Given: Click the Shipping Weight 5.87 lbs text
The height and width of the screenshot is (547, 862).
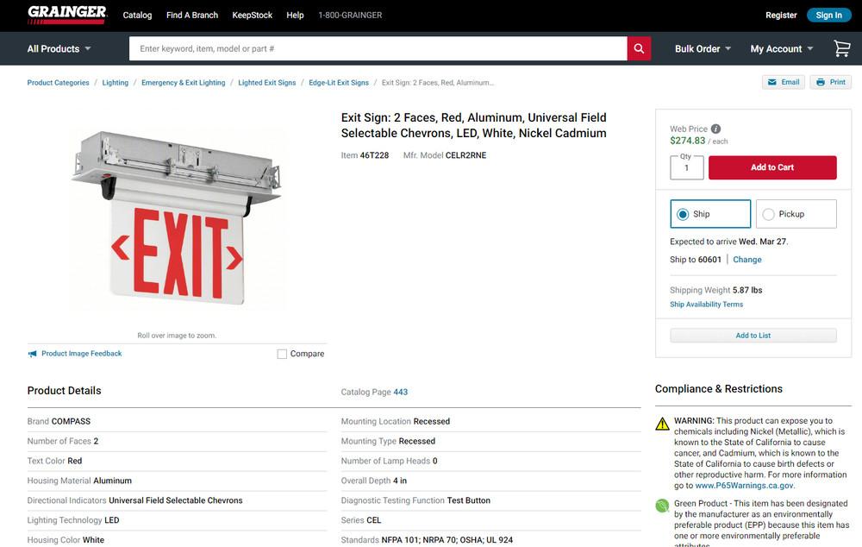Looking at the screenshot, I should point(715,290).
